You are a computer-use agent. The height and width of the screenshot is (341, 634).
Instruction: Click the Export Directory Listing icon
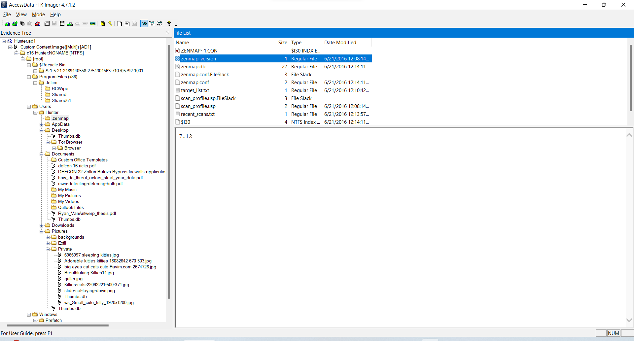134,23
